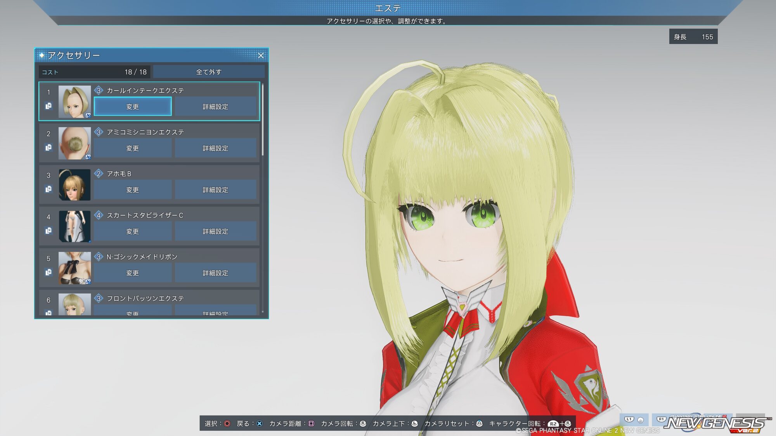Select the スカートスタビライザーC thumbnail
Screen dimensions: 776x436
74,226
